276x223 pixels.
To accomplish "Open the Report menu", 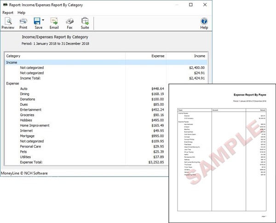I will point(8,13).
